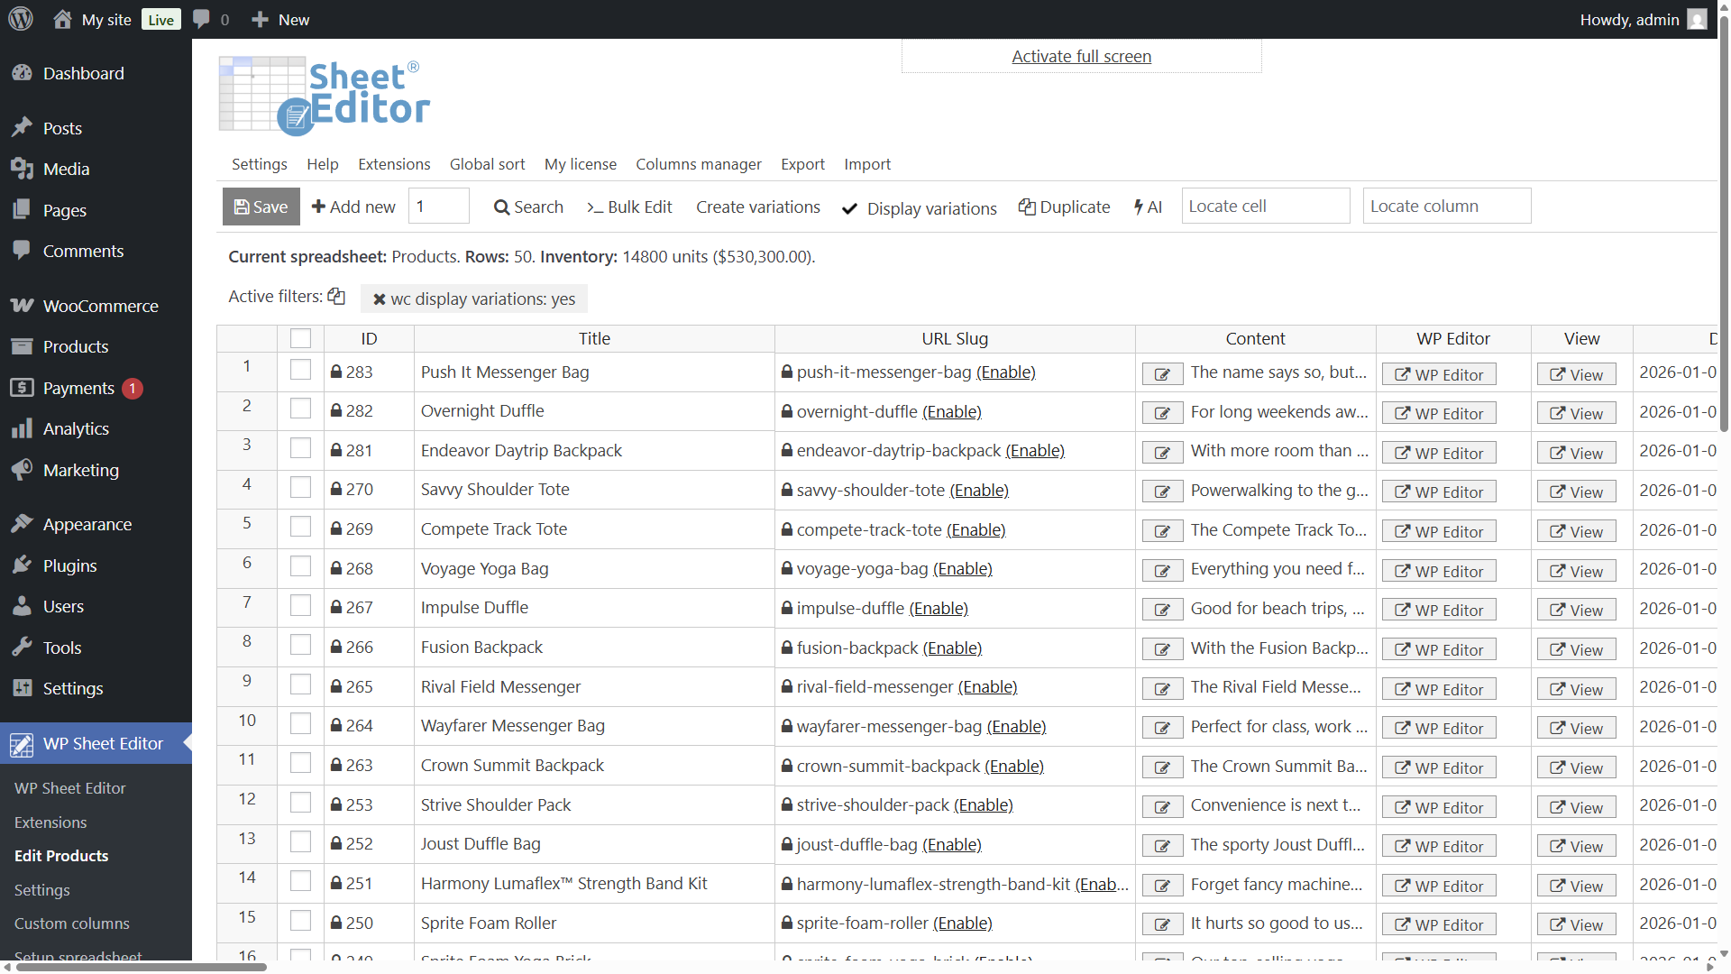Go to WooCommerce in the sidebar
The image size is (1731, 974).
100,306
